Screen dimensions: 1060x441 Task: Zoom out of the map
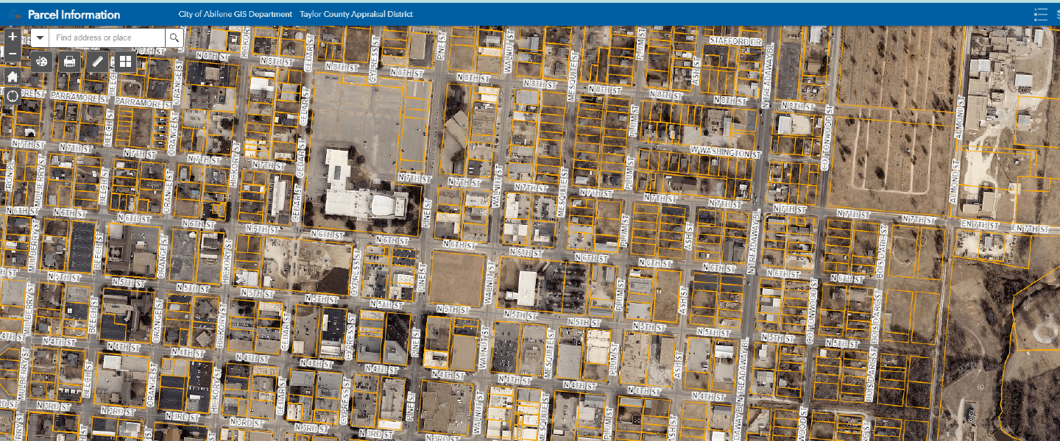(x=13, y=54)
